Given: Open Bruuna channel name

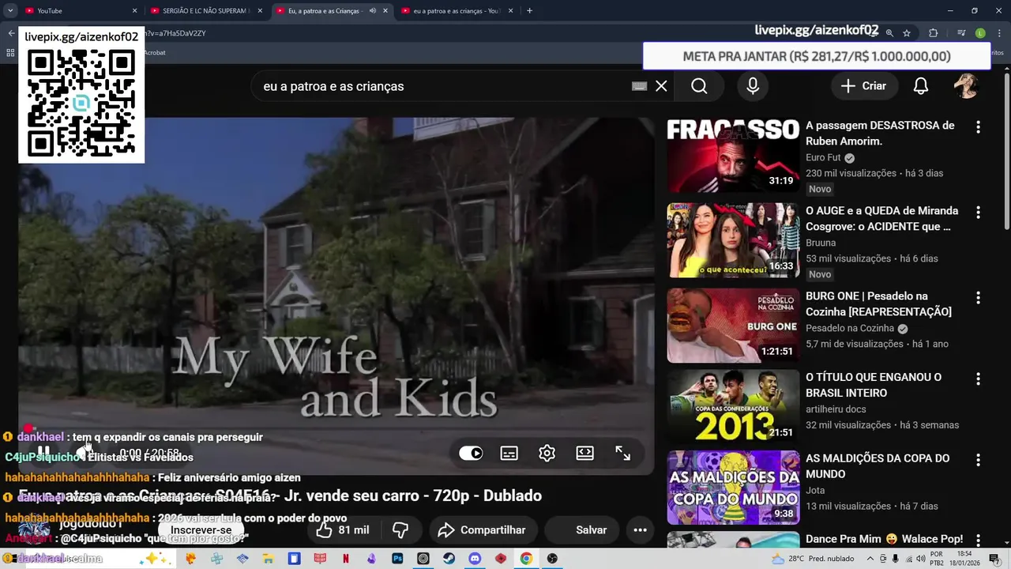Looking at the screenshot, I should (821, 243).
